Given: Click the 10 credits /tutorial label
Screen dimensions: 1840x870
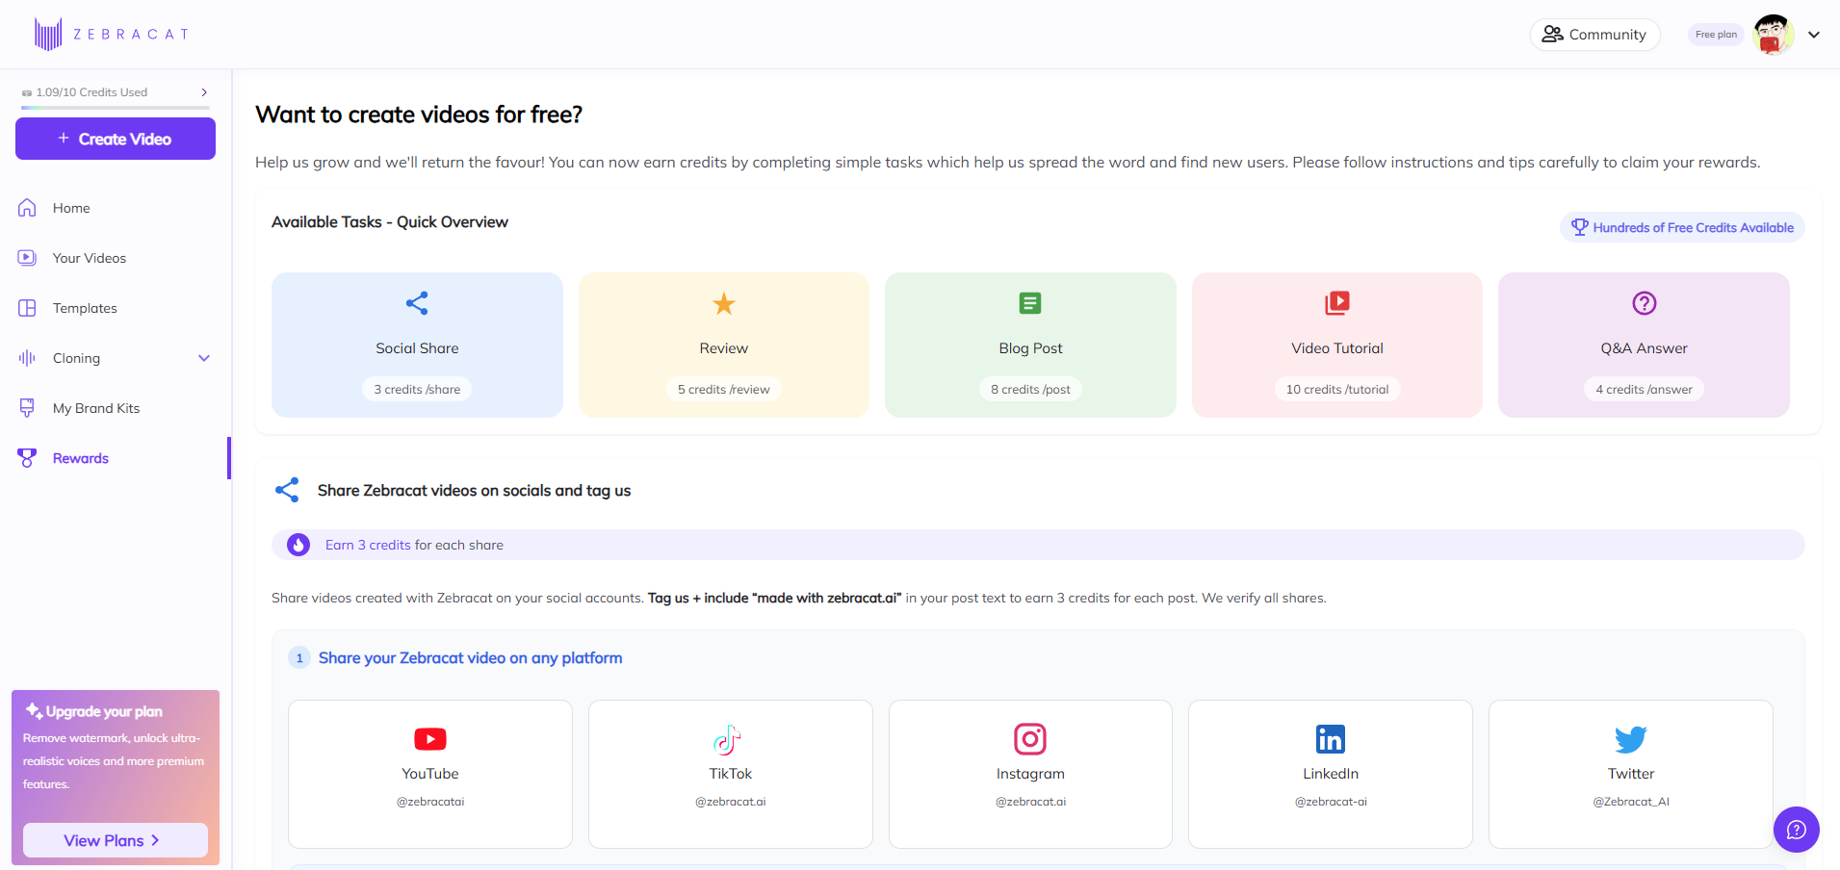Looking at the screenshot, I should click(1337, 389).
